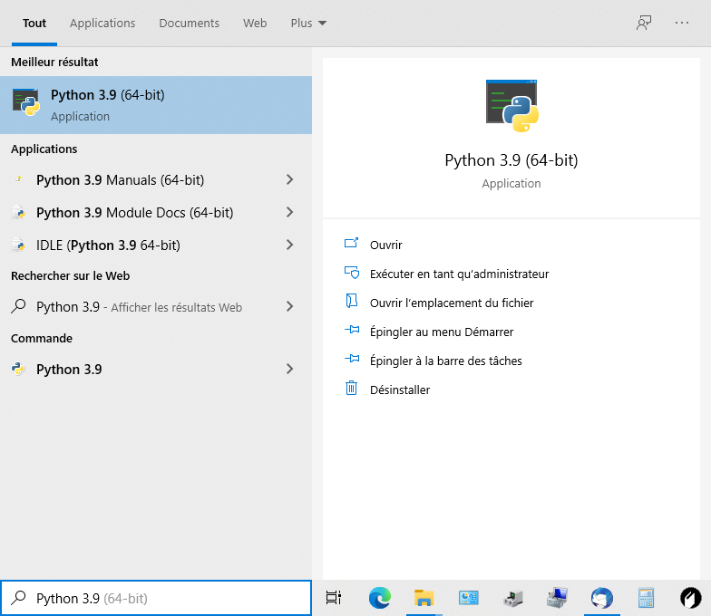
Task: Click Ouvrir to launch Python
Action: click(386, 245)
